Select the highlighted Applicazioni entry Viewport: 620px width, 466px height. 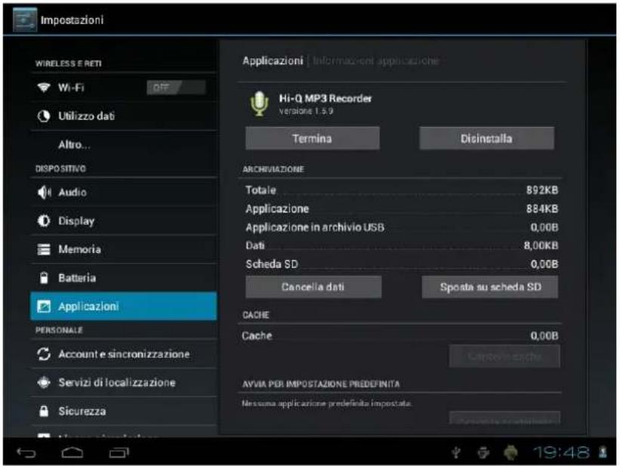[x=124, y=306]
